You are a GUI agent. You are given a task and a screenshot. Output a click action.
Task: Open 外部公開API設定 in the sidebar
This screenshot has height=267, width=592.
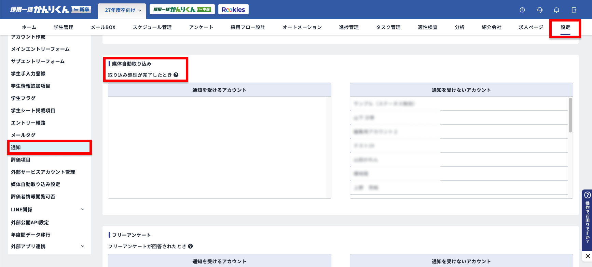[x=30, y=223]
